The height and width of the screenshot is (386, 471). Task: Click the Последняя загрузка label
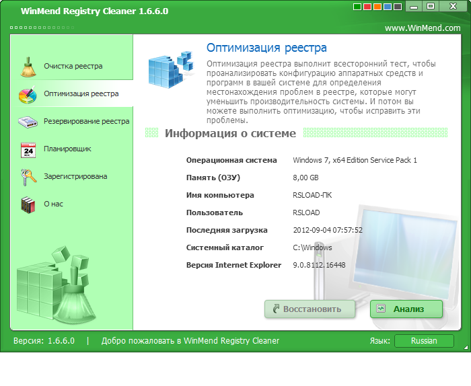(x=227, y=230)
